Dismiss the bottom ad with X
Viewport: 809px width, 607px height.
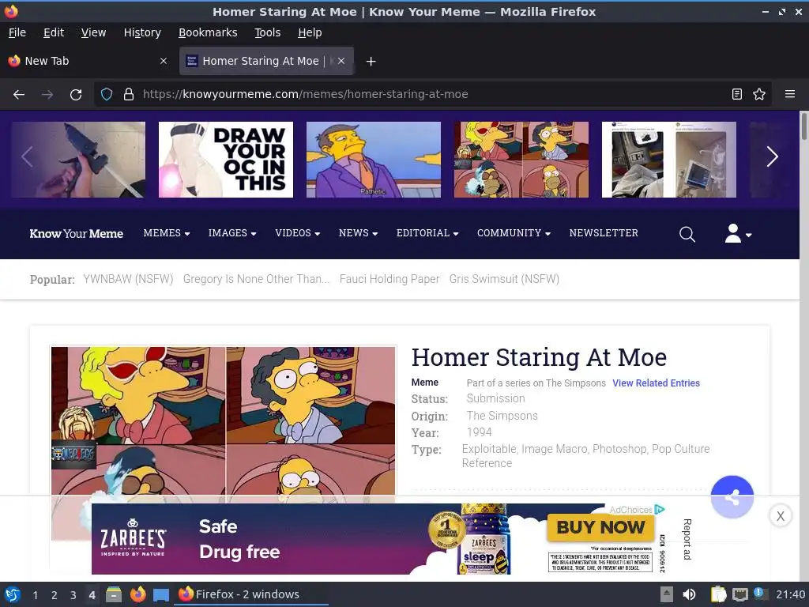(780, 515)
